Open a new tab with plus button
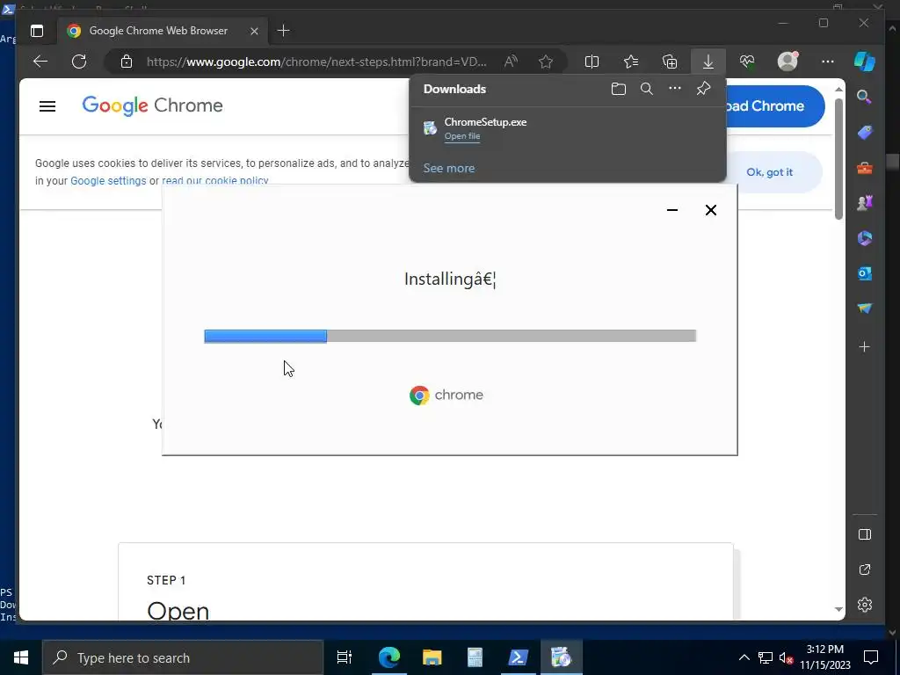 (284, 31)
